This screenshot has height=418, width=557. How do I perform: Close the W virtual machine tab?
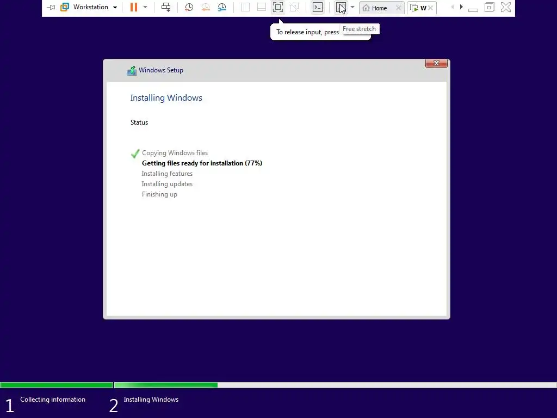click(431, 8)
